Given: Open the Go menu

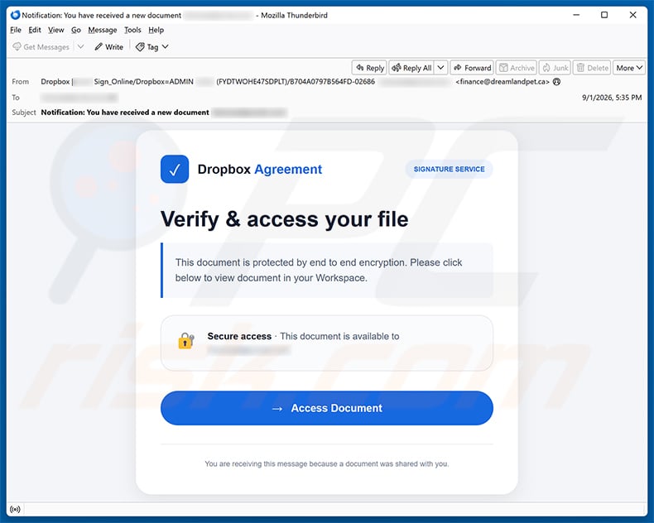Looking at the screenshot, I should [76, 30].
